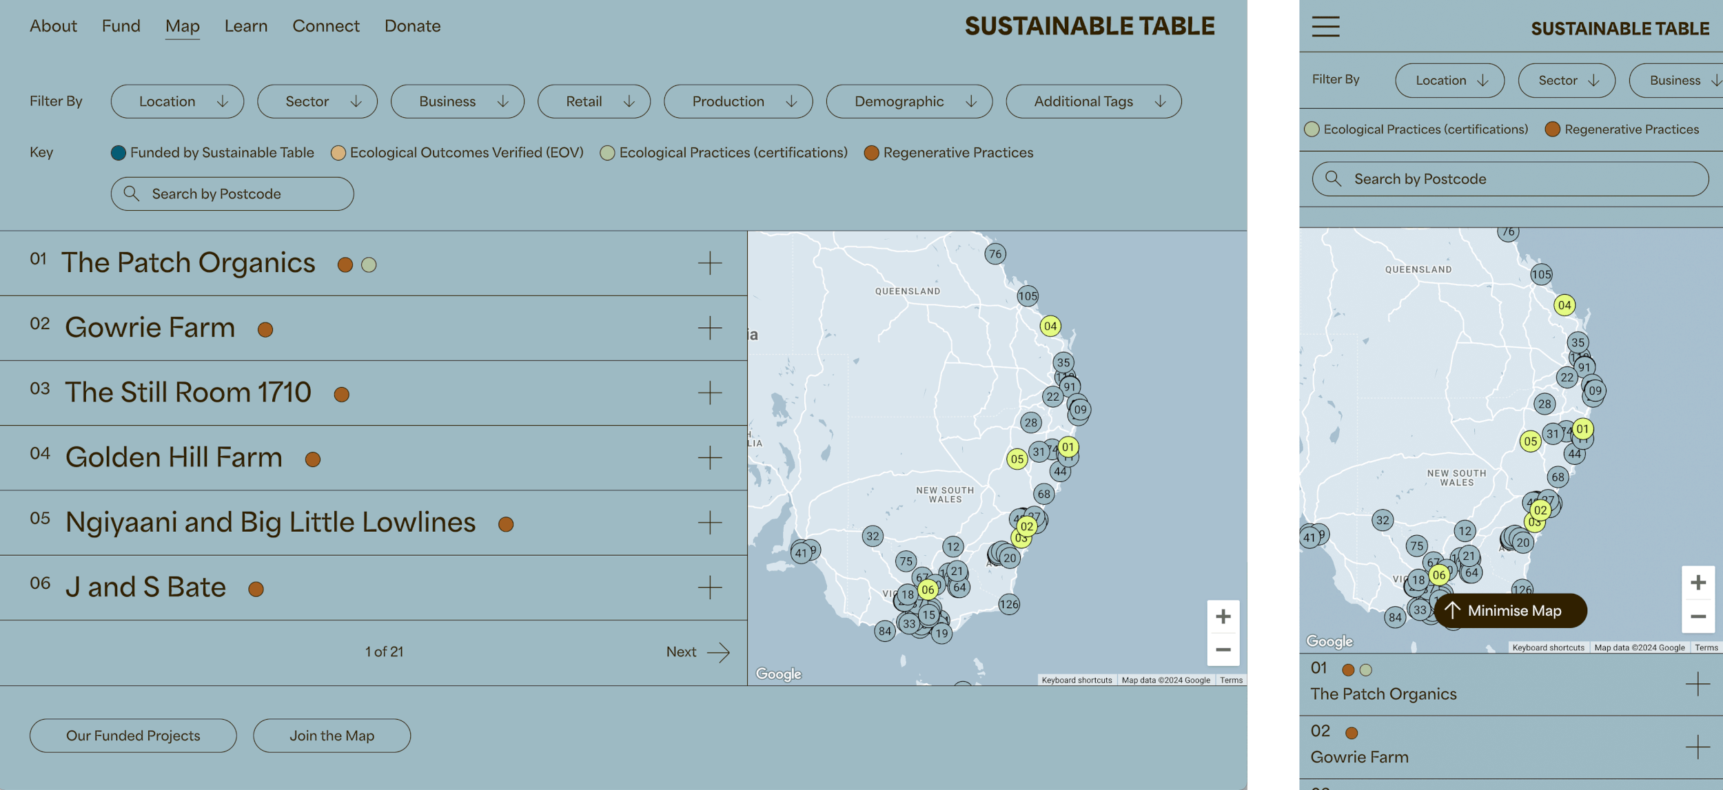Click the Our Funded Projects button

133,736
